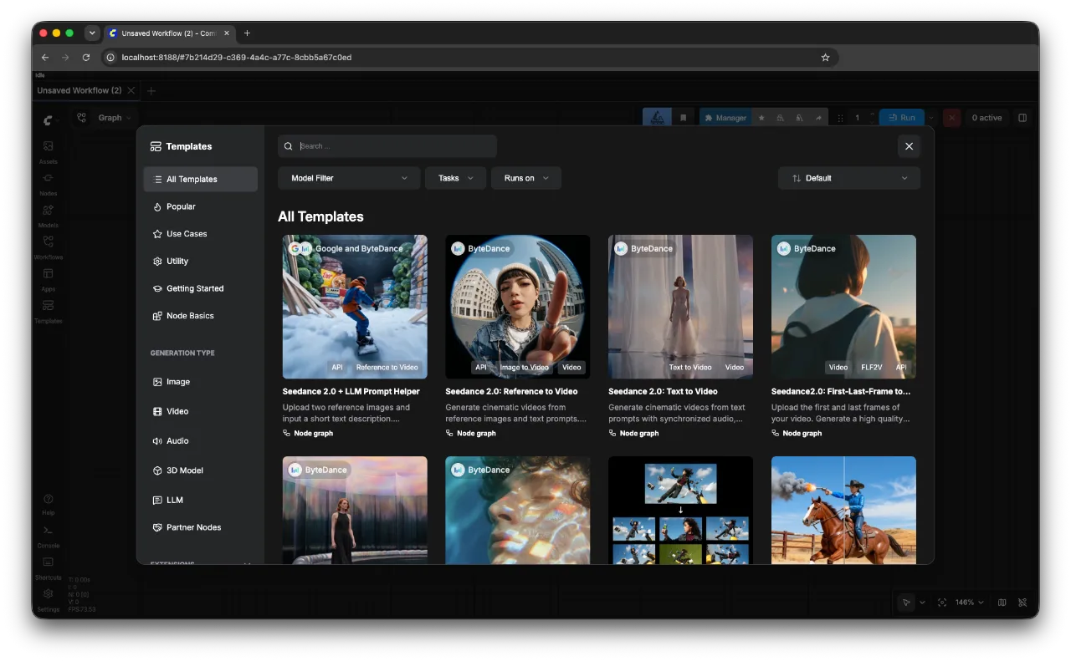Click the Audio speaker icon

click(157, 440)
